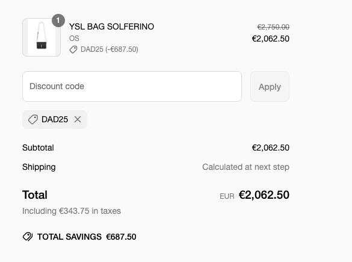Click the Total Savings tags icon
The image size is (352, 262).
tap(28, 237)
